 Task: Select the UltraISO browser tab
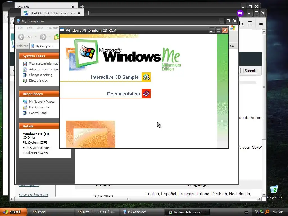[52, 13]
